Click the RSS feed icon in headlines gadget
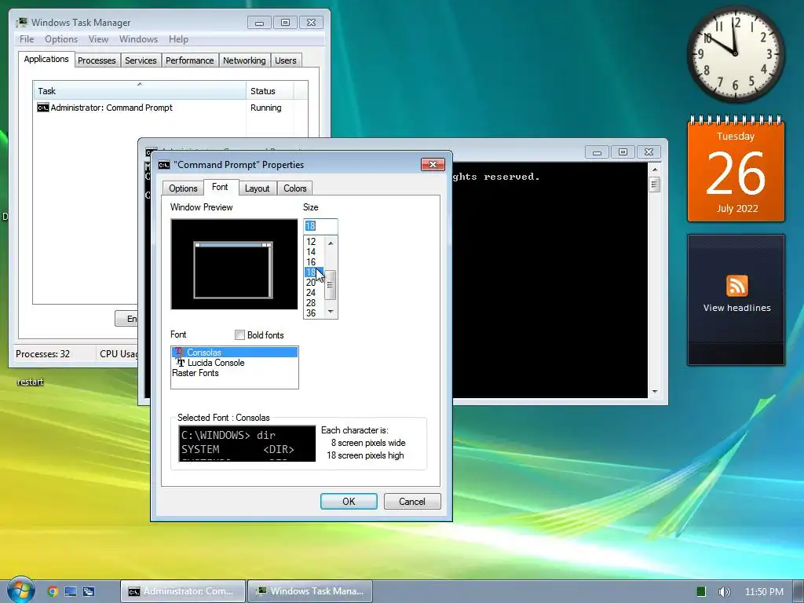 click(736, 286)
